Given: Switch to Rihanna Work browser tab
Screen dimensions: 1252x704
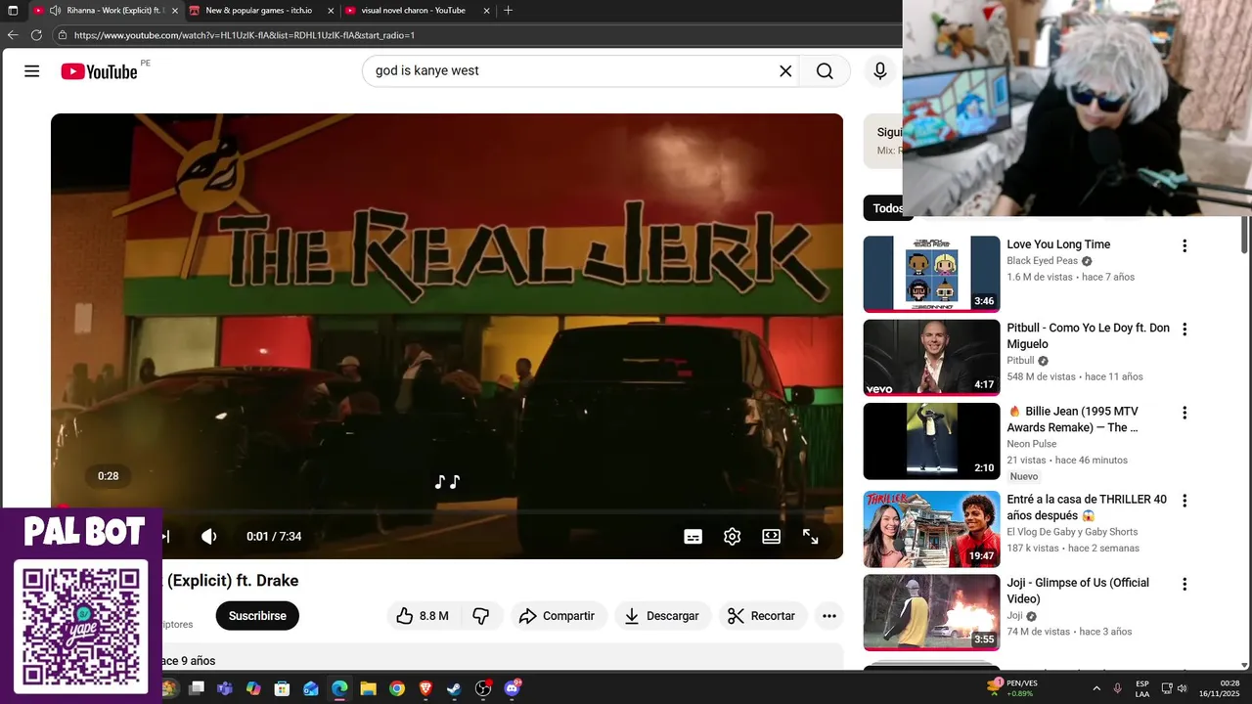Looking at the screenshot, I should (105, 11).
